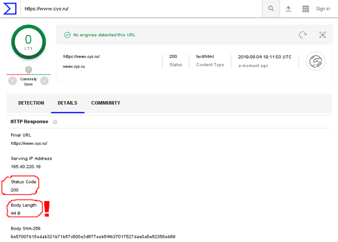Switch to the DETECTION tab
The image size is (338, 242).
31,103
